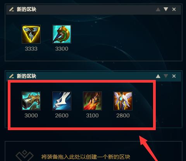Click the first block title 新的区块
186x161 pixels.
tap(26, 9)
